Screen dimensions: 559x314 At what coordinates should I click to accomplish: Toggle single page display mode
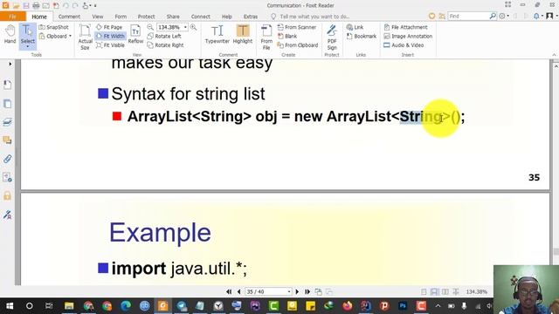424,291
